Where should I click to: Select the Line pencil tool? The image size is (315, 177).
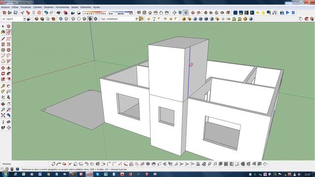click(3, 39)
